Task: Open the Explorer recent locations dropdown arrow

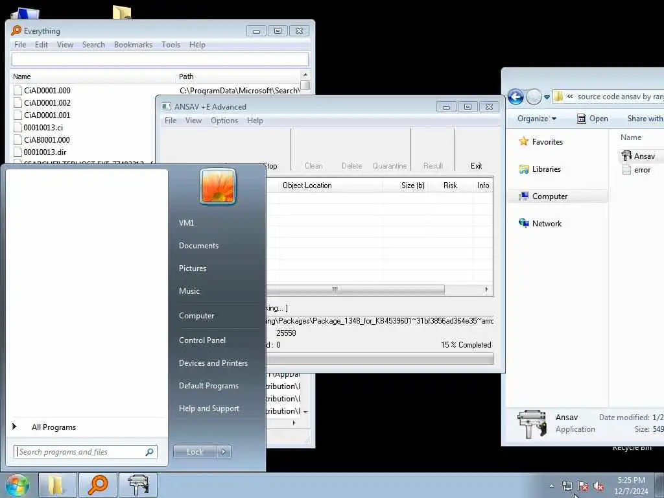Action: (x=547, y=97)
